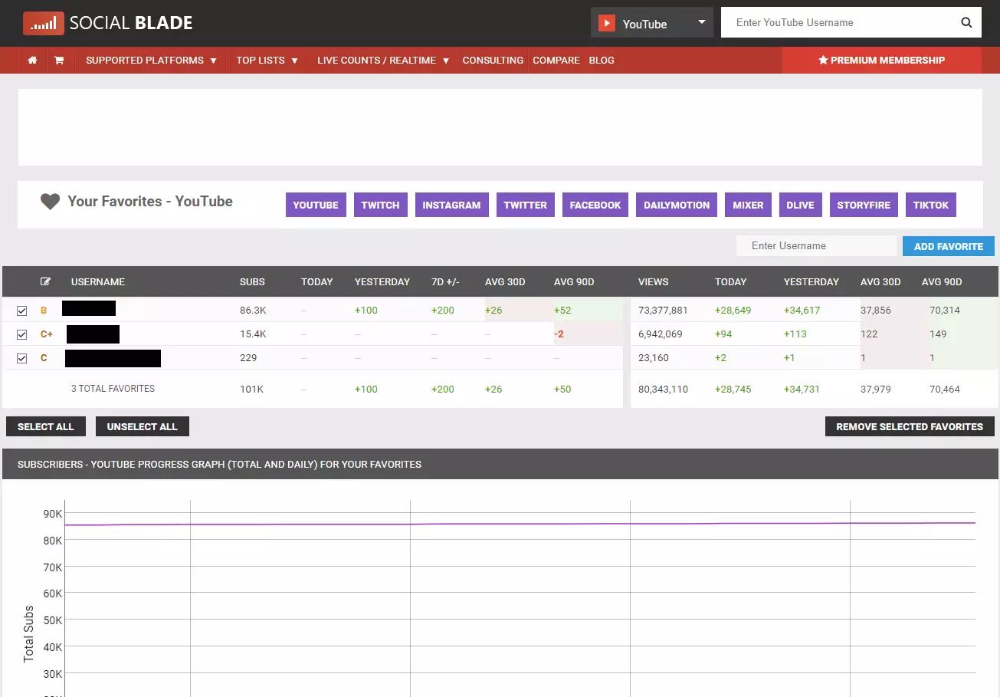The width and height of the screenshot is (1000, 697).
Task: Open the shopping cart icon
Action: pos(59,61)
